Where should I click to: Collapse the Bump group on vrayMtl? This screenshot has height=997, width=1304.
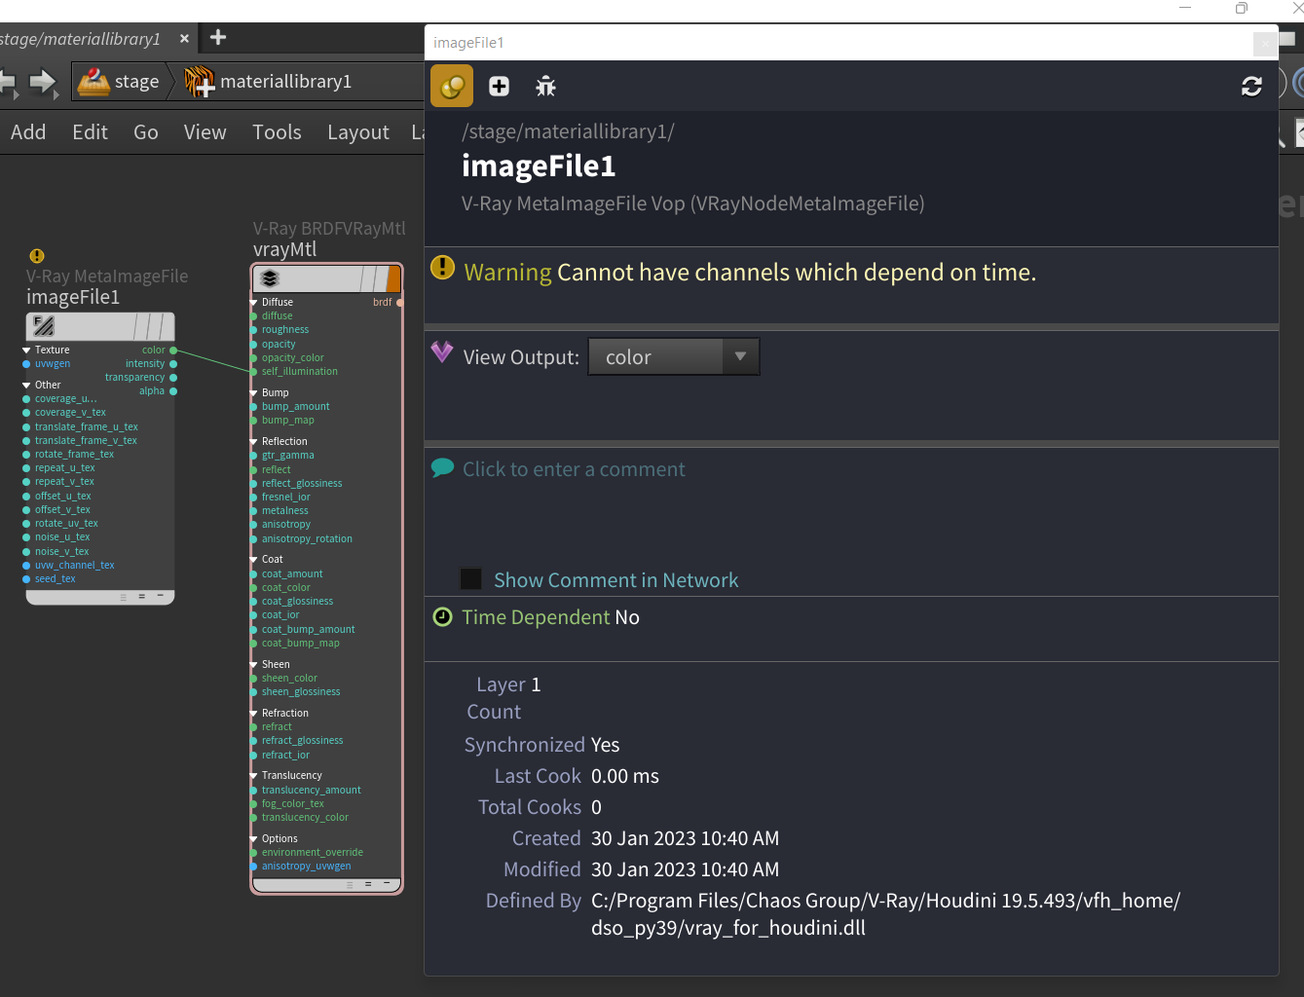tap(254, 392)
